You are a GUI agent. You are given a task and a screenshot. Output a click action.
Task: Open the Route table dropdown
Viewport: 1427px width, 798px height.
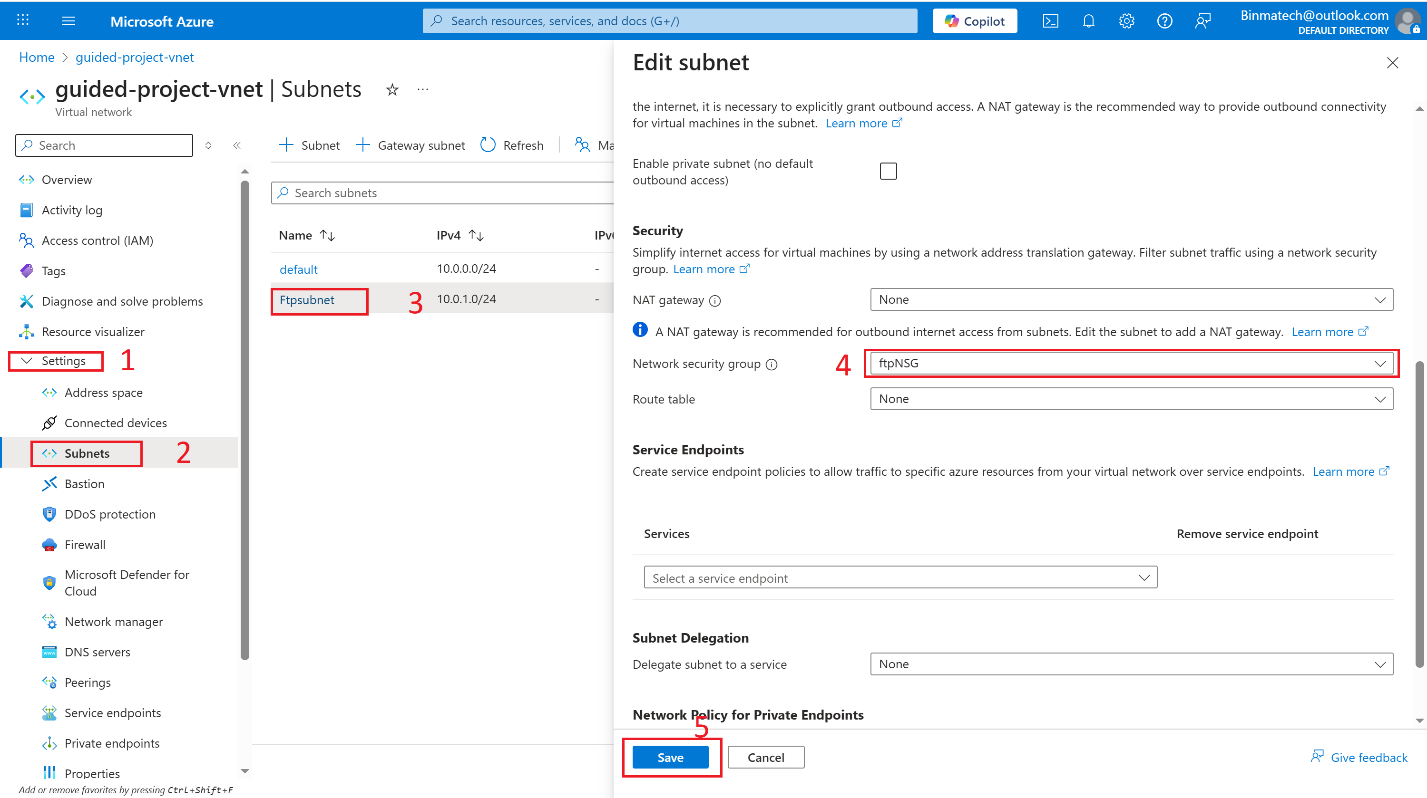pyautogui.click(x=1131, y=399)
